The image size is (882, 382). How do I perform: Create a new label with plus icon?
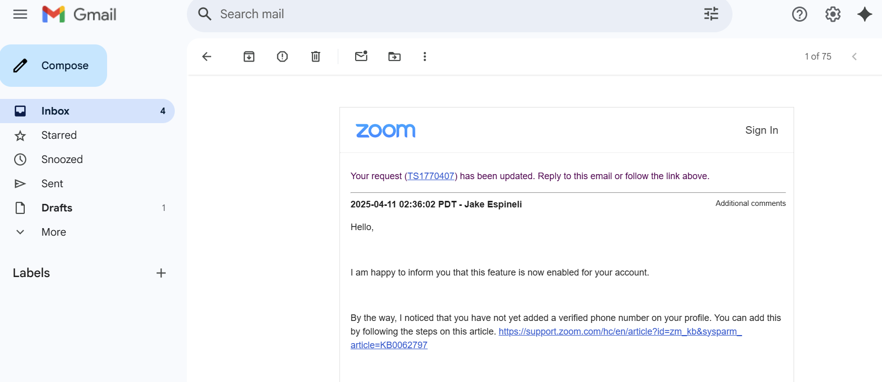pyautogui.click(x=161, y=273)
